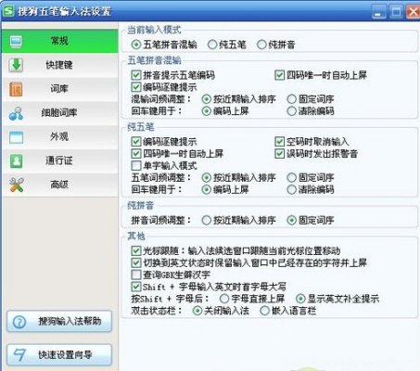Image resolution: width=420 pixels, height=371 pixels.
Task: Select the 细胞词库 blue cells icon
Action: 16,113
